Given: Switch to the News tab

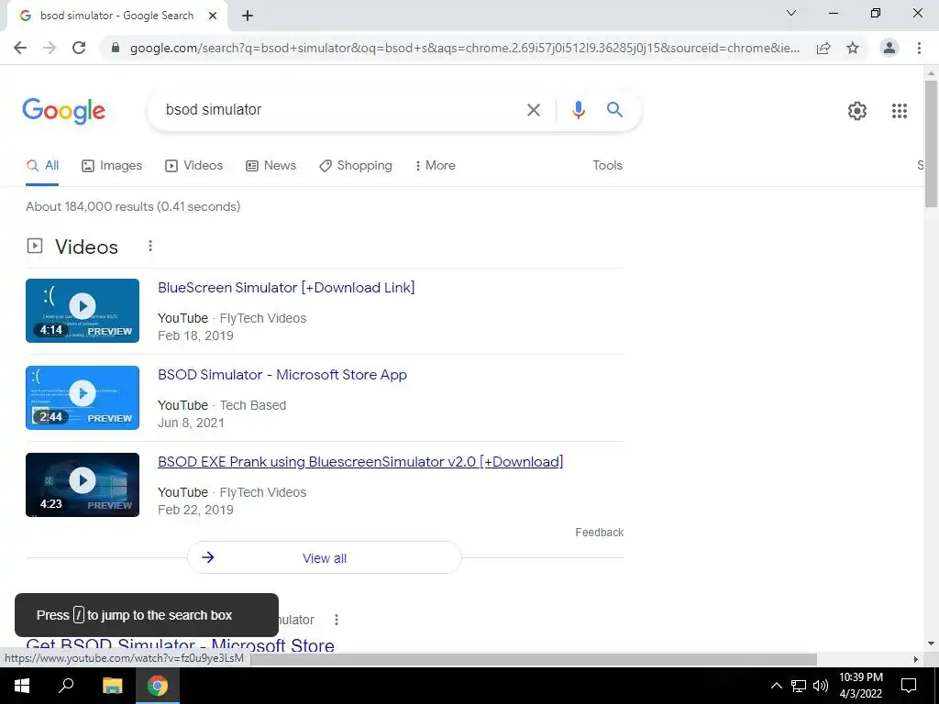Looking at the screenshot, I should click(271, 166).
